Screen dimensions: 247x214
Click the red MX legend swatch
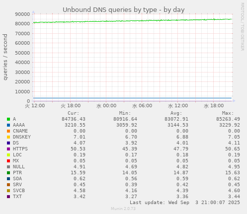8,161
